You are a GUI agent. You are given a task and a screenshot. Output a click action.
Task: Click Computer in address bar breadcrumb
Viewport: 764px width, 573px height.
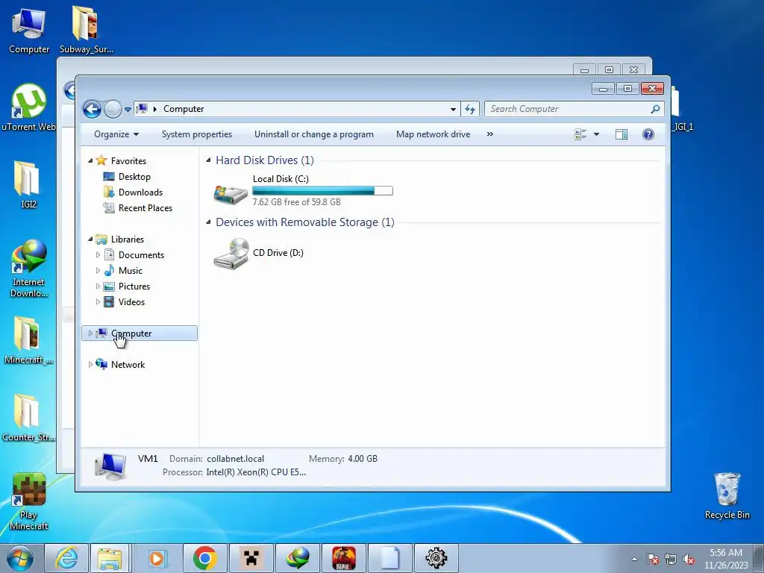point(184,109)
